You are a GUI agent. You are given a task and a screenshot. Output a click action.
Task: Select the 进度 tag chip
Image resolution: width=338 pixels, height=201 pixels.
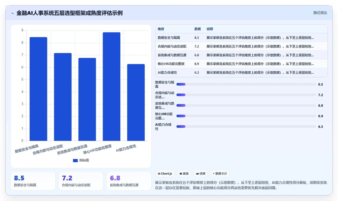[201, 174]
